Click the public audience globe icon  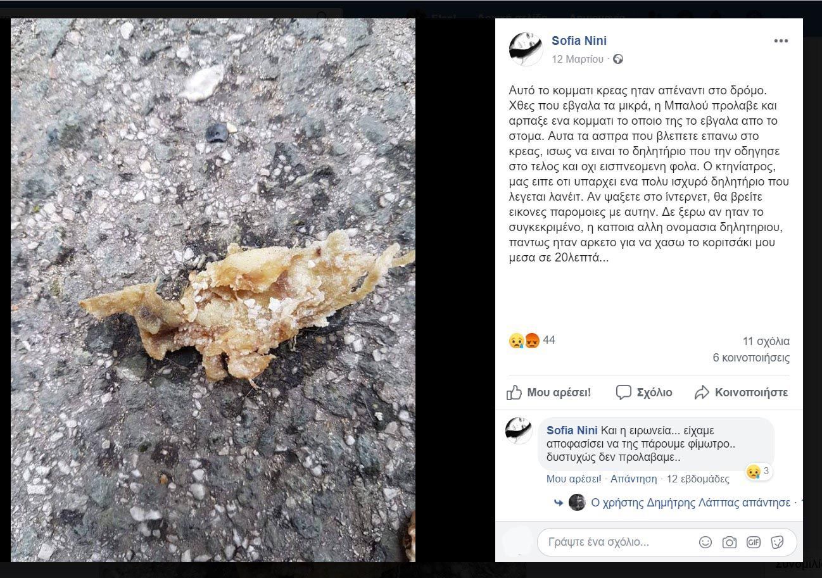click(x=618, y=60)
